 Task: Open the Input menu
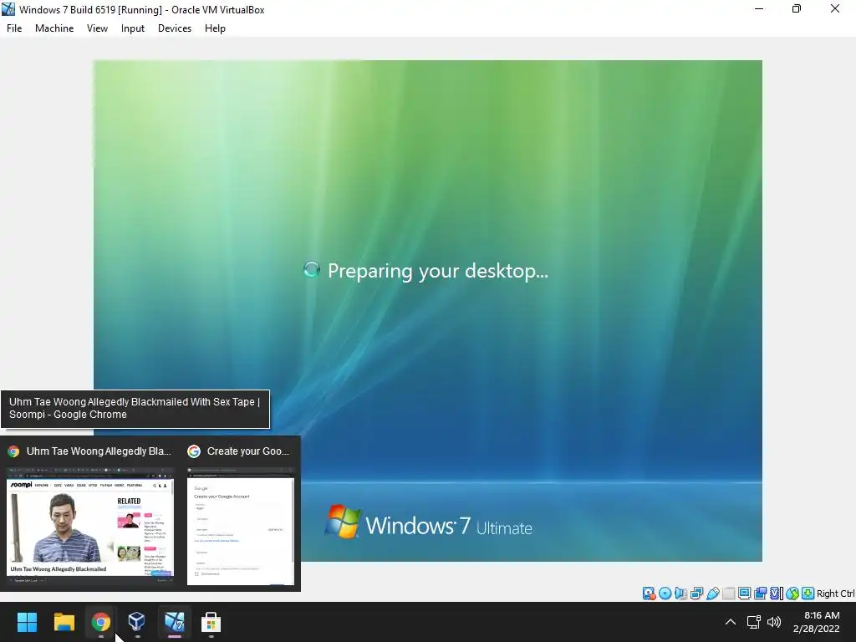coord(133,28)
